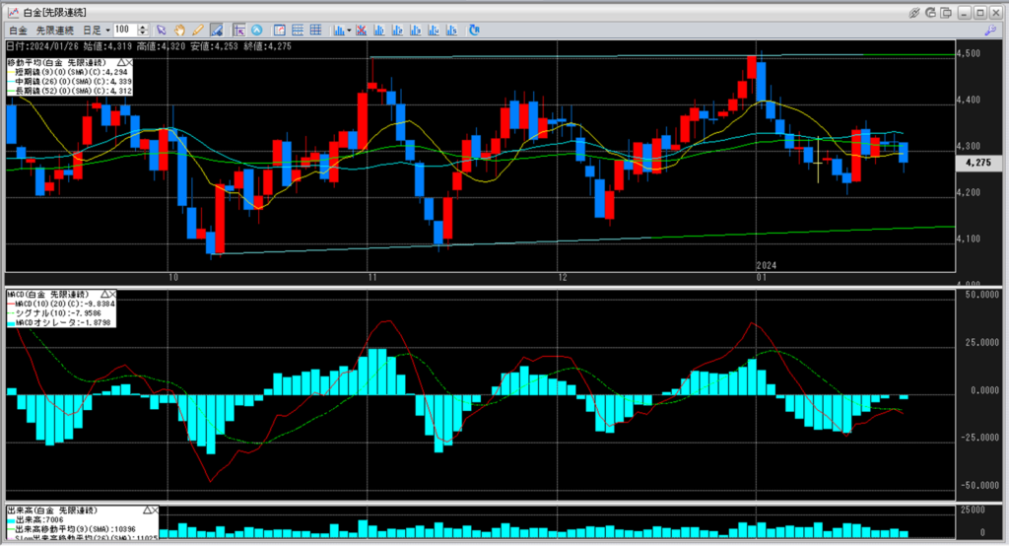Click the duplicate window icon in title bar

coord(946,12)
